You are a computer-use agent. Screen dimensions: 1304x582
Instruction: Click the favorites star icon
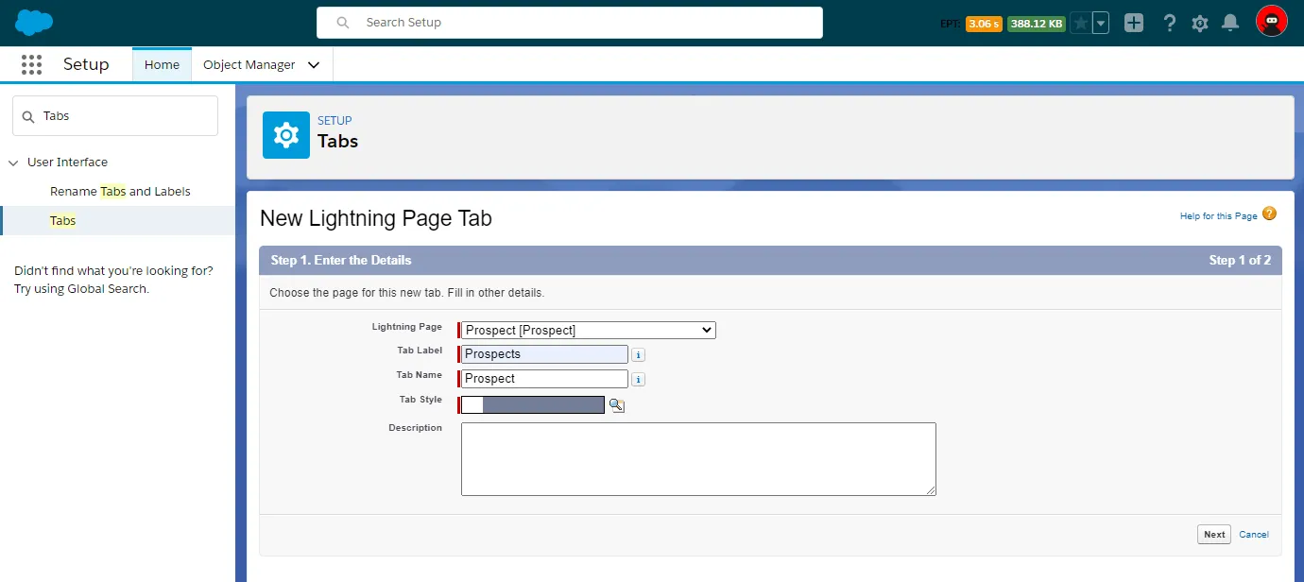point(1080,24)
